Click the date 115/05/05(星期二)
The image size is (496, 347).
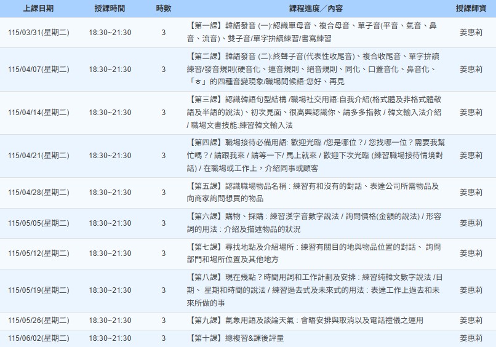[x=38, y=223]
